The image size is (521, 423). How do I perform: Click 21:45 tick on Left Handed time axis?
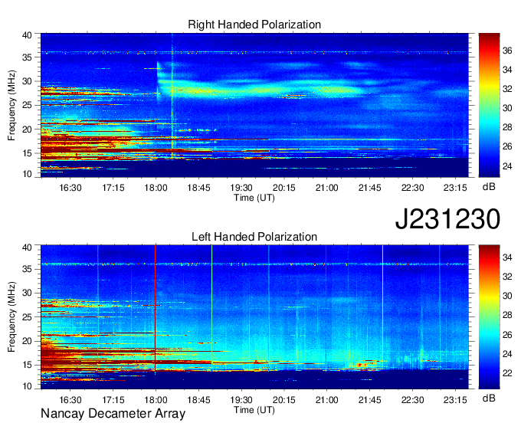click(x=370, y=400)
